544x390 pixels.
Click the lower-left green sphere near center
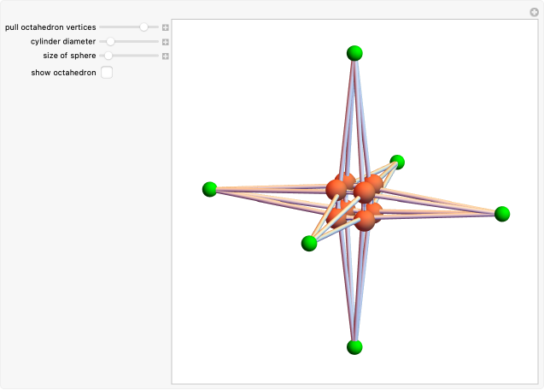coord(309,244)
